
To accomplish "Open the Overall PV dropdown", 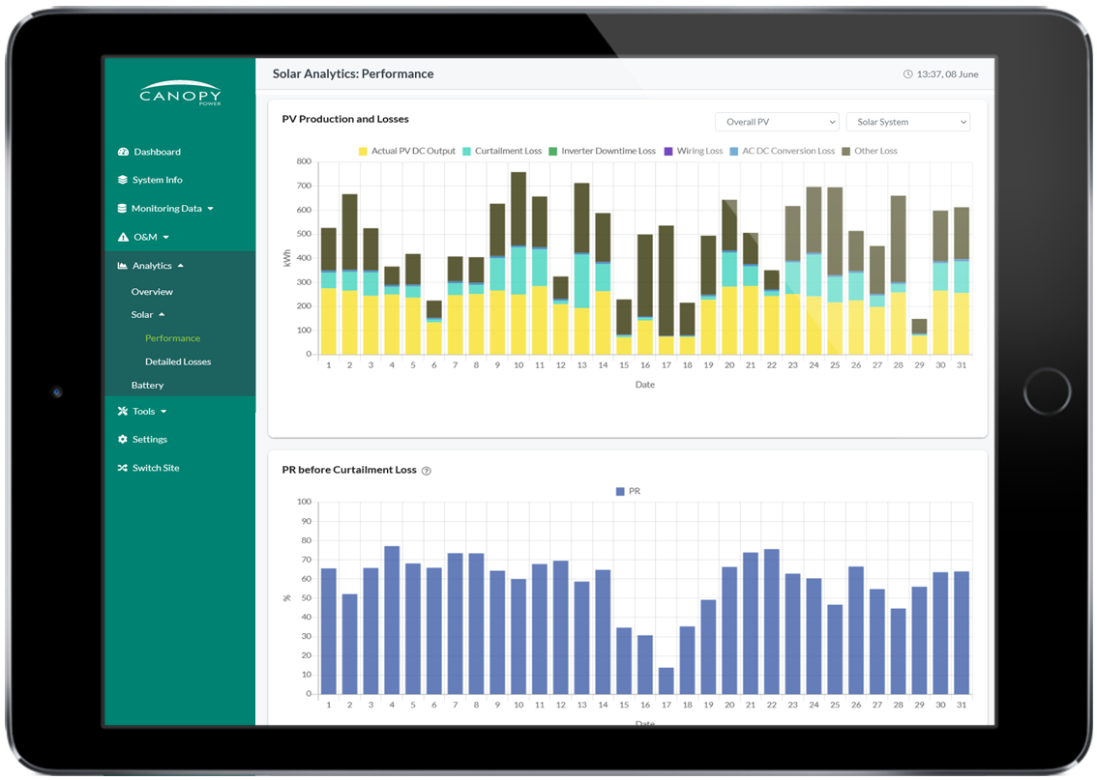I will (777, 122).
